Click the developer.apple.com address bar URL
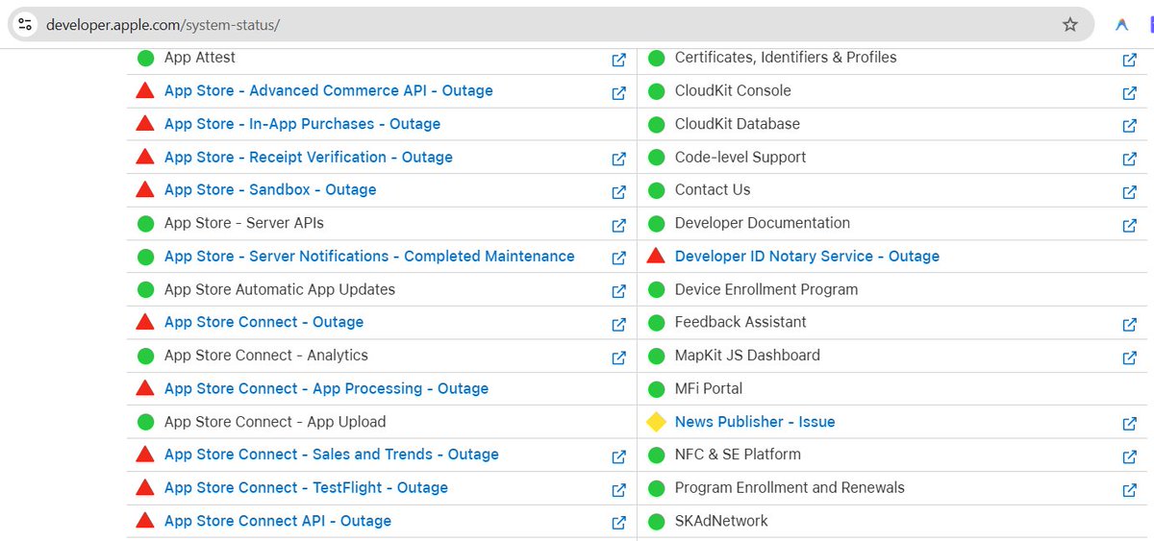Viewport: 1154px width, 541px height. [x=163, y=24]
